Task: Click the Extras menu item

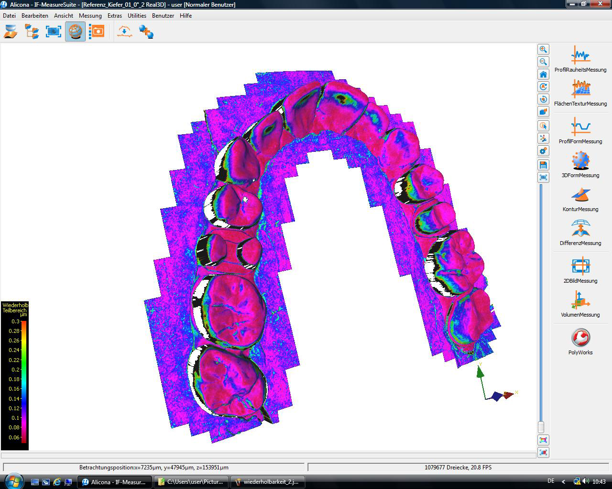Action: [x=115, y=15]
